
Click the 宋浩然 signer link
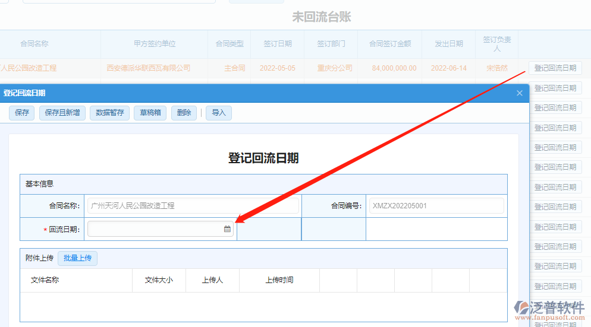coord(497,68)
